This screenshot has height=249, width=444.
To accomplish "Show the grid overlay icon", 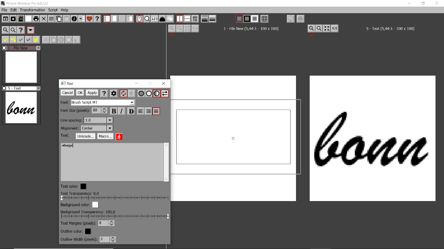I will coord(264,19).
